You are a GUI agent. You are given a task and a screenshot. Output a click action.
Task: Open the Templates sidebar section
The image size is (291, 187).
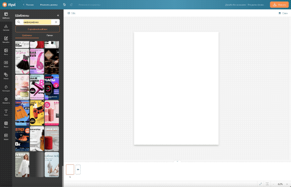(x=6, y=15)
